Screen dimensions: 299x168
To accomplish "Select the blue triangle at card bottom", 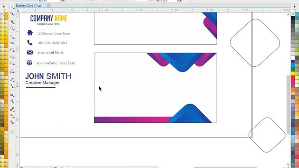I will tap(189, 113).
